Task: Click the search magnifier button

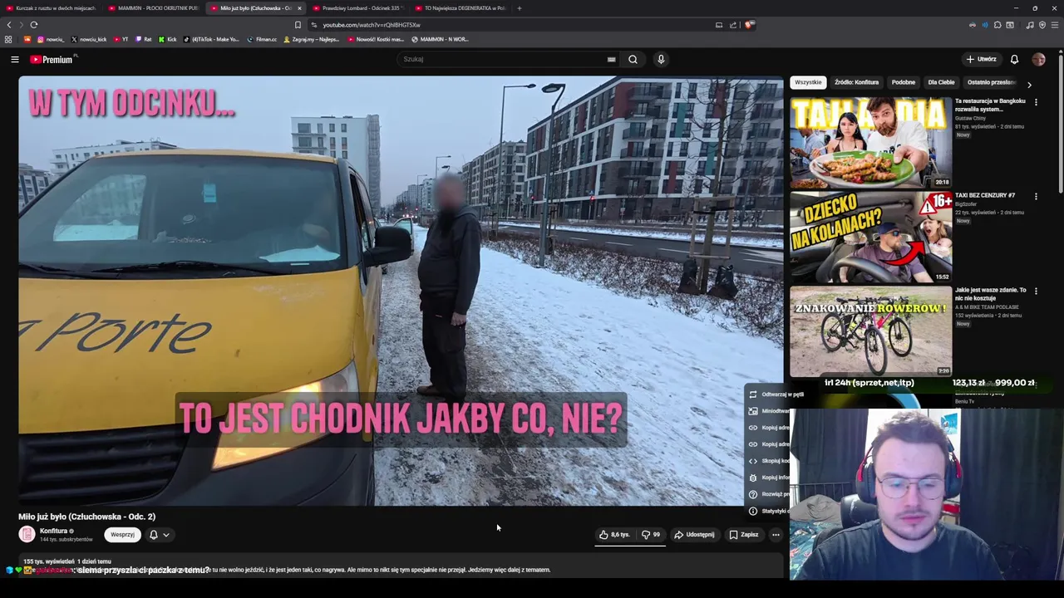Action: [x=633, y=59]
